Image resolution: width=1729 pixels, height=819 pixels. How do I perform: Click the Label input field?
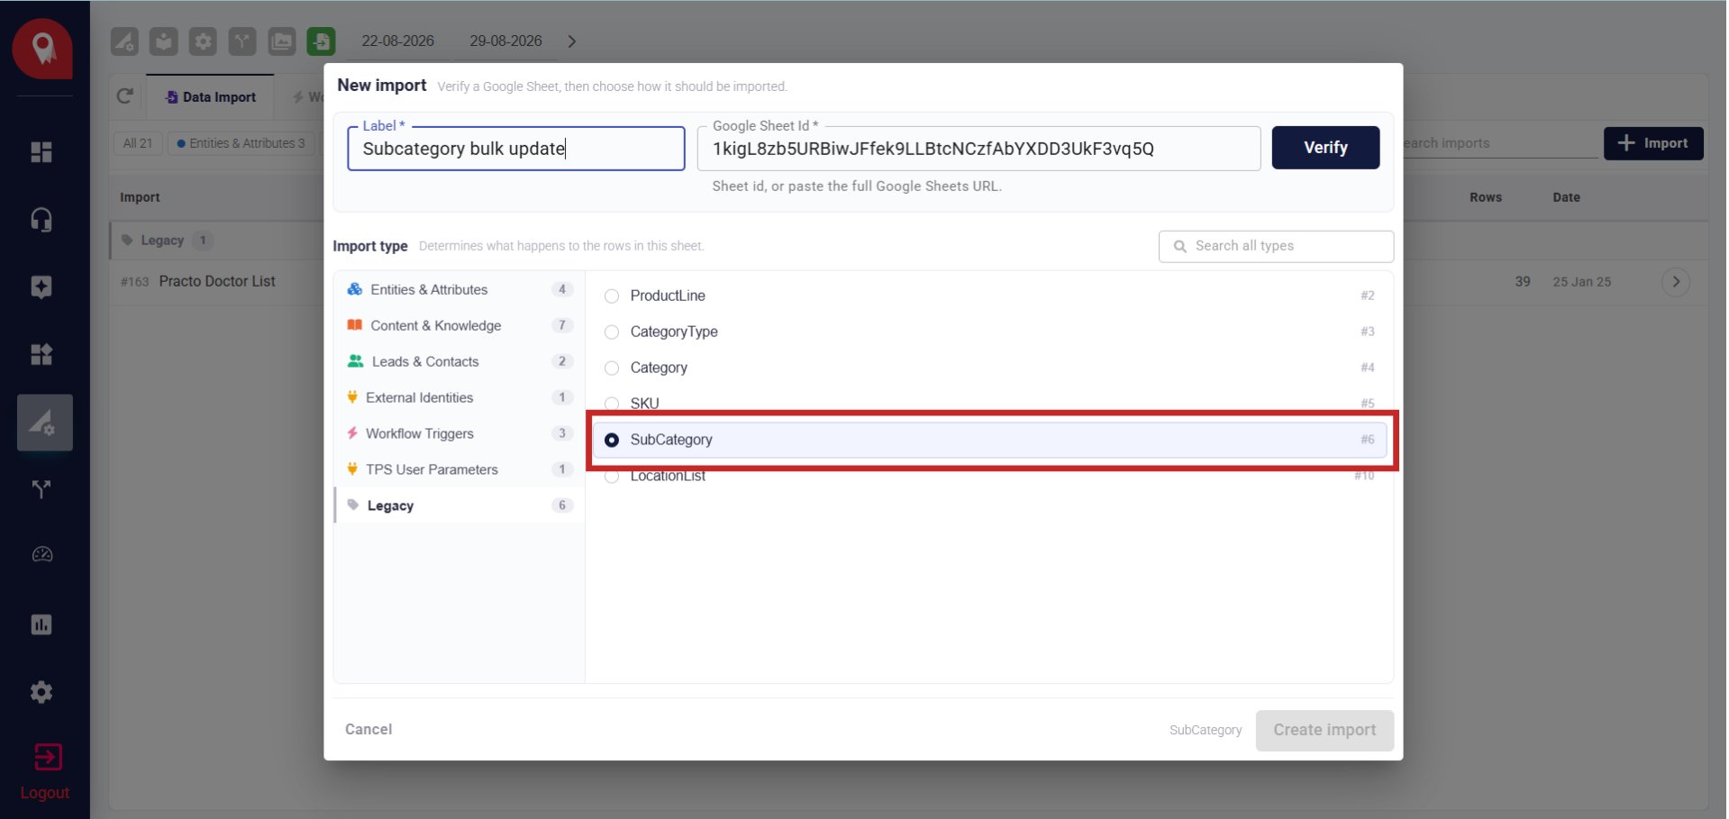[516, 149]
